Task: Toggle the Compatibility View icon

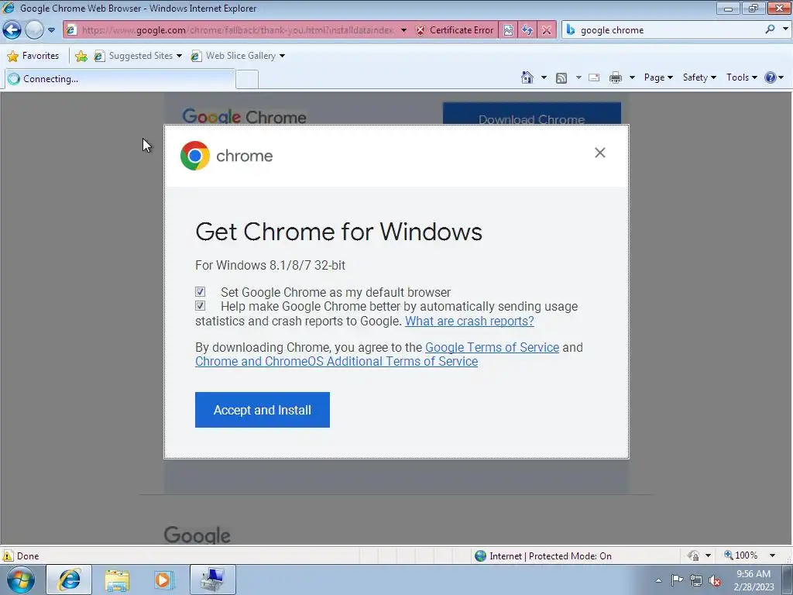Action: 508,30
